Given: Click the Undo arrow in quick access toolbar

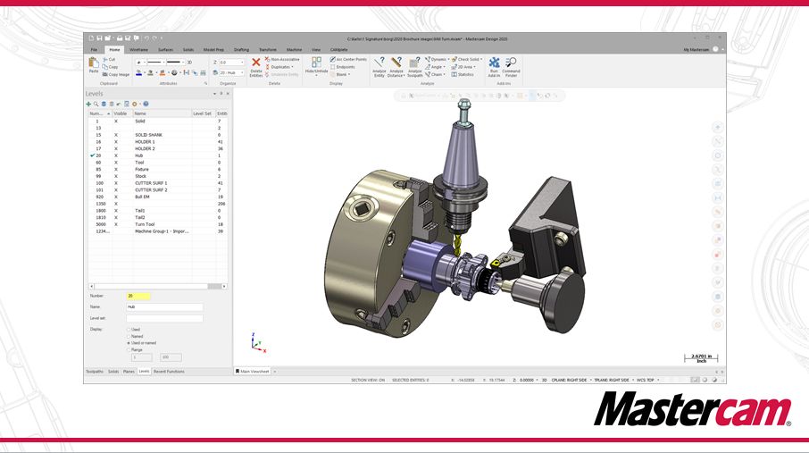Looking at the screenshot, I should pos(146,38).
